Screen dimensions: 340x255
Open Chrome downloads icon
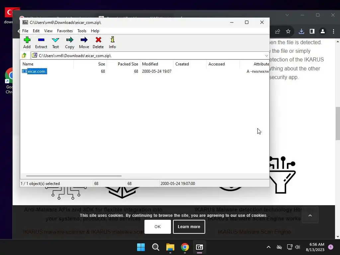pos(301,32)
